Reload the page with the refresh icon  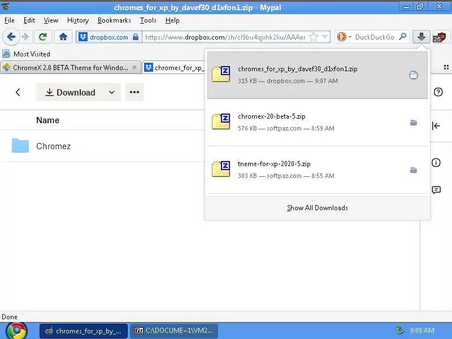pos(43,37)
